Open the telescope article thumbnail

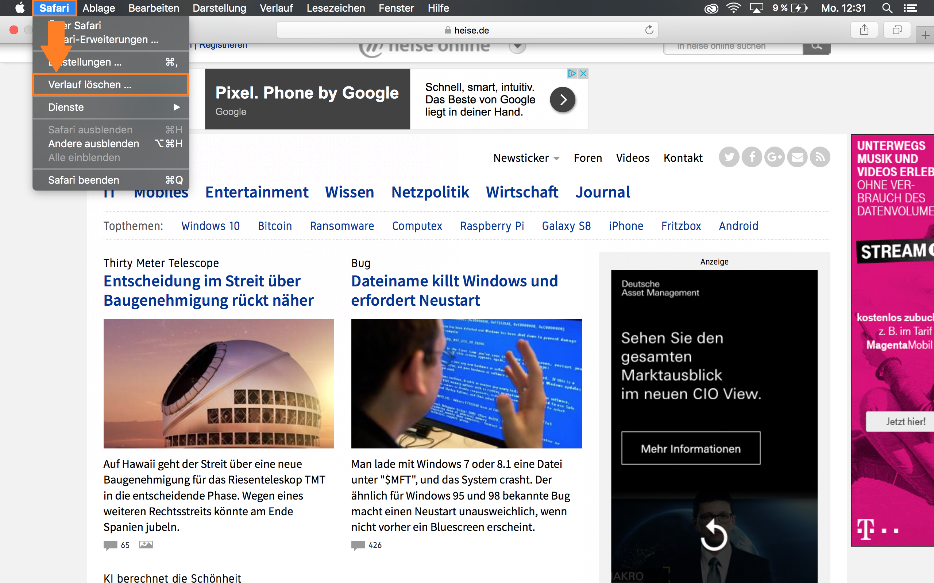click(x=219, y=383)
